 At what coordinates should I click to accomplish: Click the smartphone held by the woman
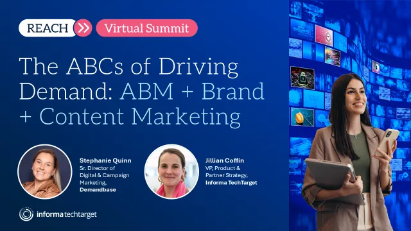(x=387, y=142)
